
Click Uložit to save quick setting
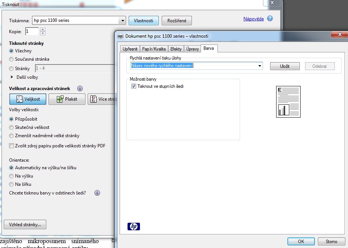coord(285,66)
